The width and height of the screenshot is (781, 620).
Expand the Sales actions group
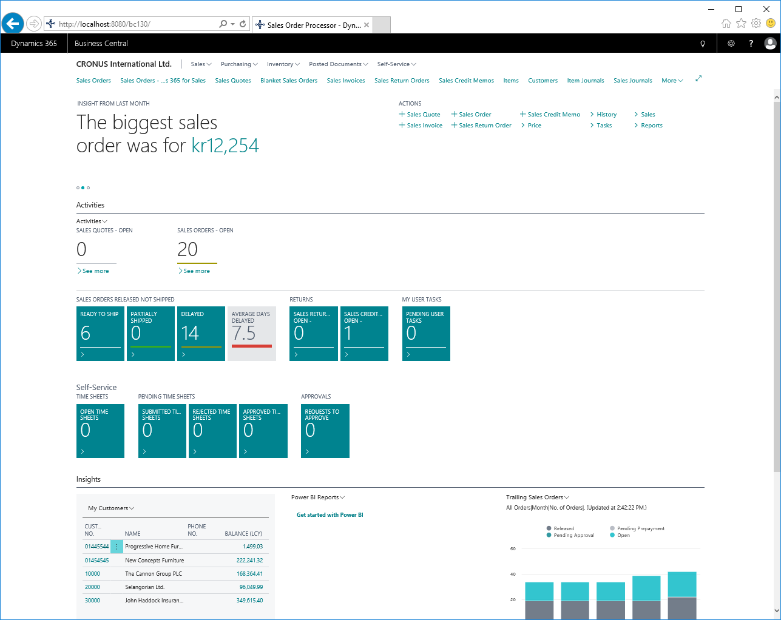644,115
